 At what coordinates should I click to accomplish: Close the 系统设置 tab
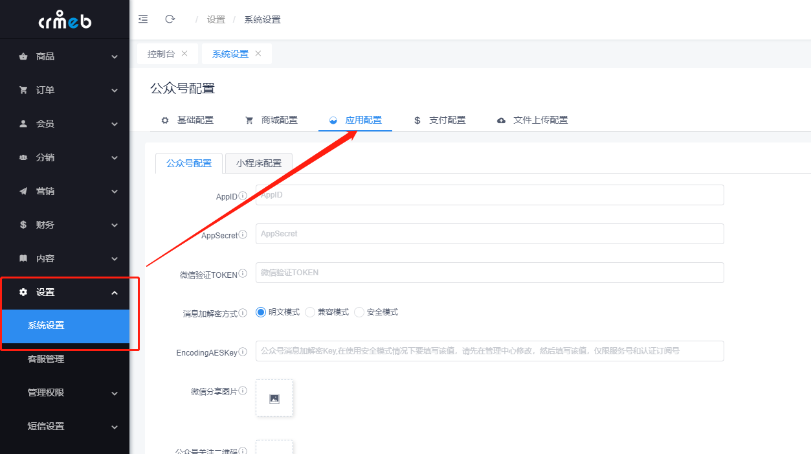coord(258,54)
